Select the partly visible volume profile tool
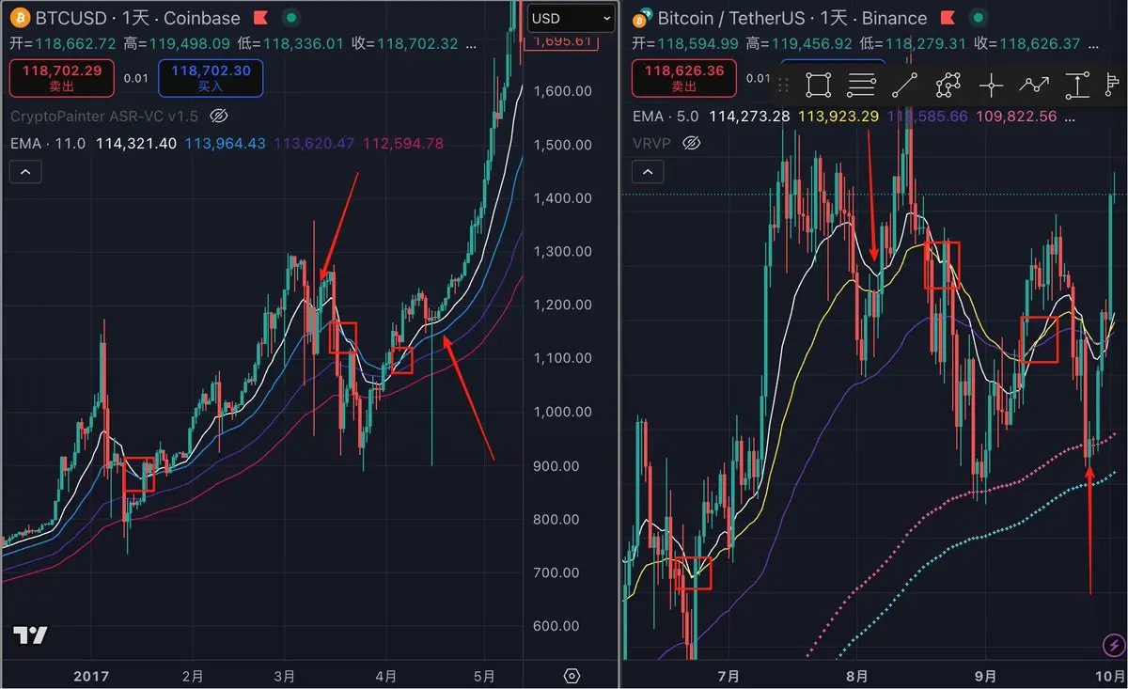 point(1110,86)
